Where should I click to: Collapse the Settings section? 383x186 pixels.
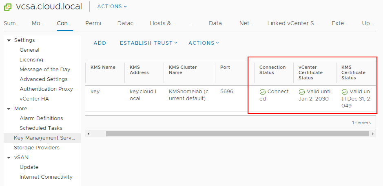coord(9,40)
